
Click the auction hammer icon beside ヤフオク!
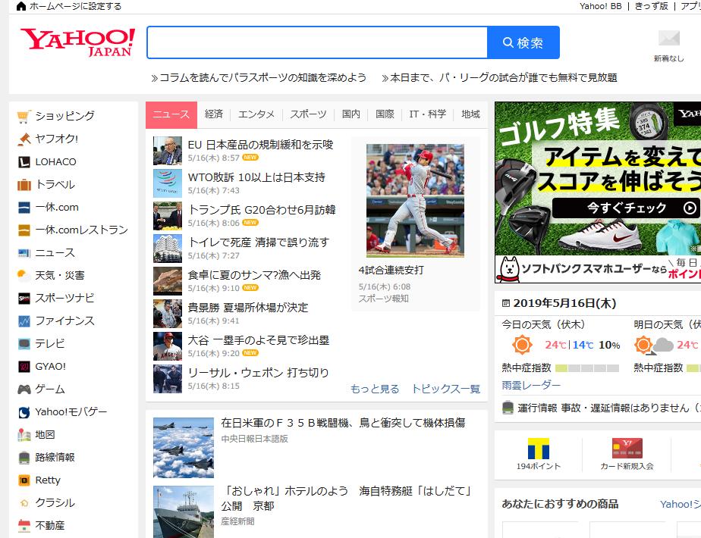coord(24,139)
